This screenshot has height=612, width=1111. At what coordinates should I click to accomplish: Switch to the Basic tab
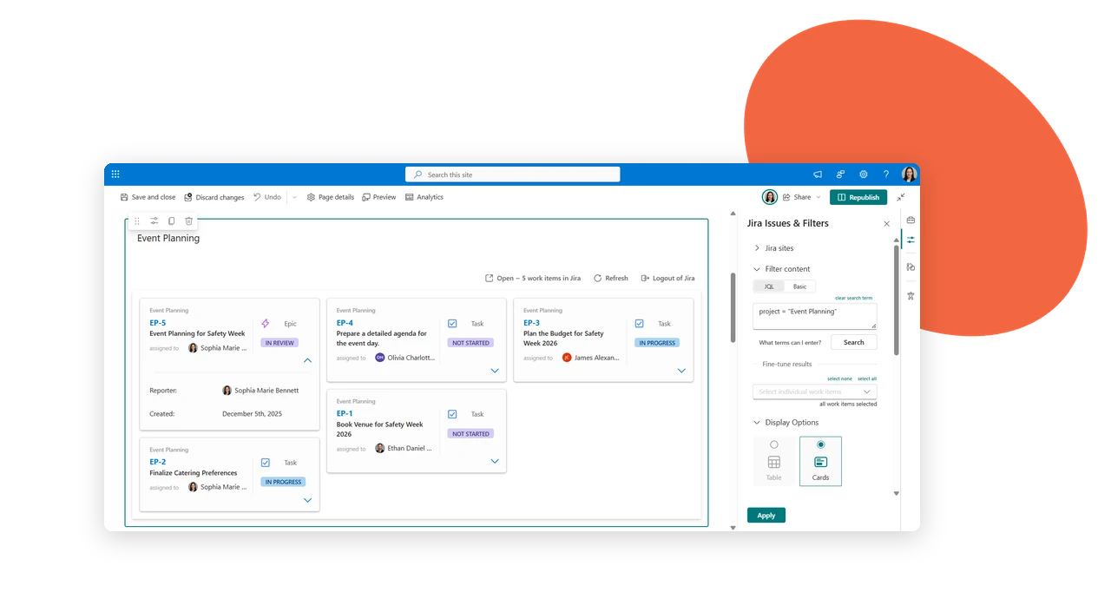pos(800,286)
